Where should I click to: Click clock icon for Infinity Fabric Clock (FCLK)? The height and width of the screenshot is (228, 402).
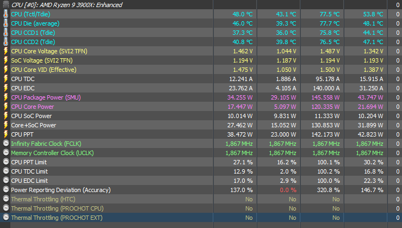point(5,143)
